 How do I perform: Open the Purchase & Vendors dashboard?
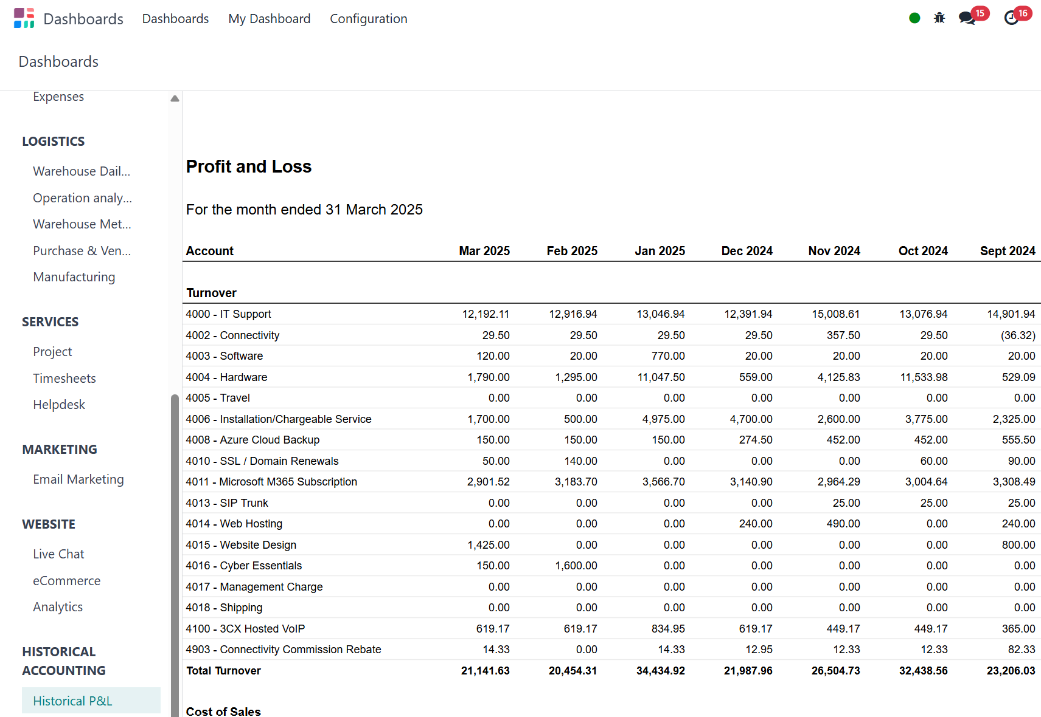82,251
